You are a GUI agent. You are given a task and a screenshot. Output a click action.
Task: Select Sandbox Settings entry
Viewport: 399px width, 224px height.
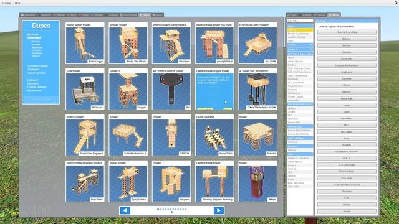pyautogui.click(x=300, y=37)
